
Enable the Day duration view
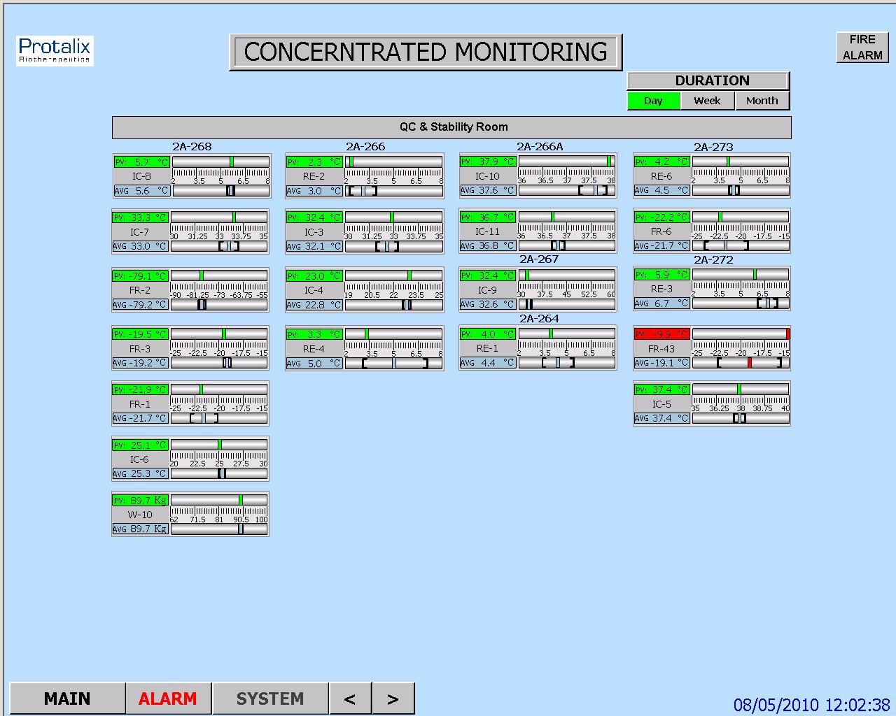[653, 101]
